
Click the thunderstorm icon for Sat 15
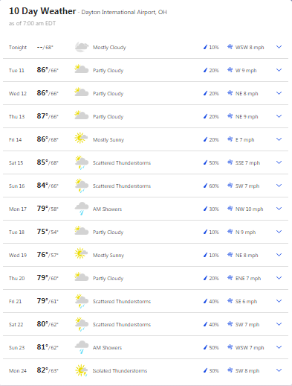pos(82,162)
